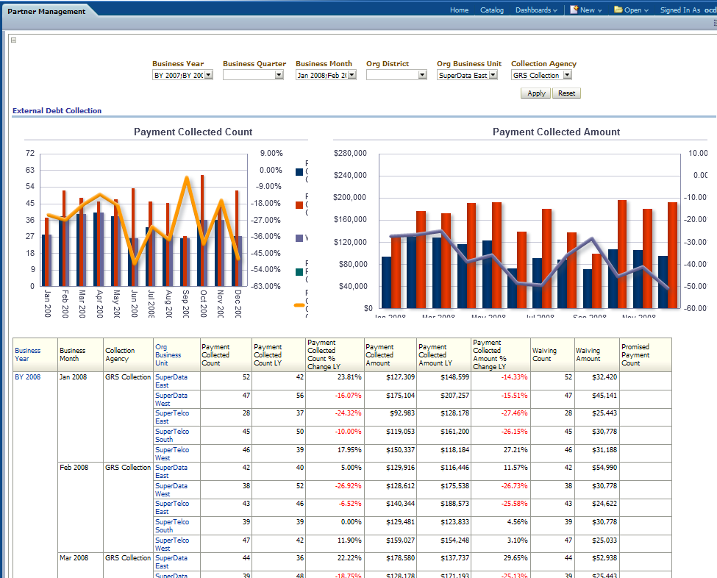This screenshot has height=578, width=717.
Task: Click the Open folder icon
Action: coord(618,10)
